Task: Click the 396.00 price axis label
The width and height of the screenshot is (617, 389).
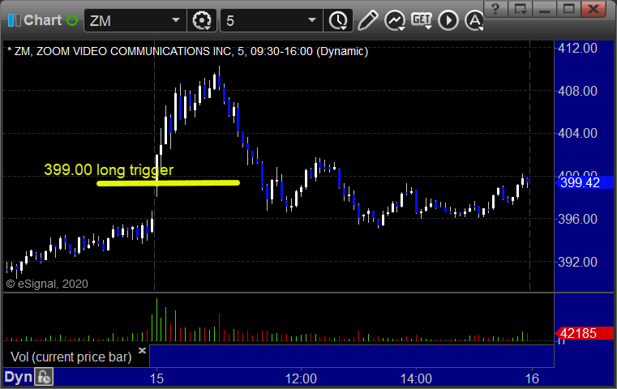Action: point(577,219)
